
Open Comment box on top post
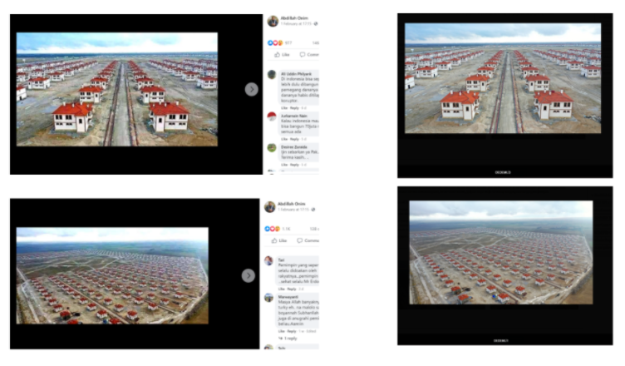[x=309, y=55]
